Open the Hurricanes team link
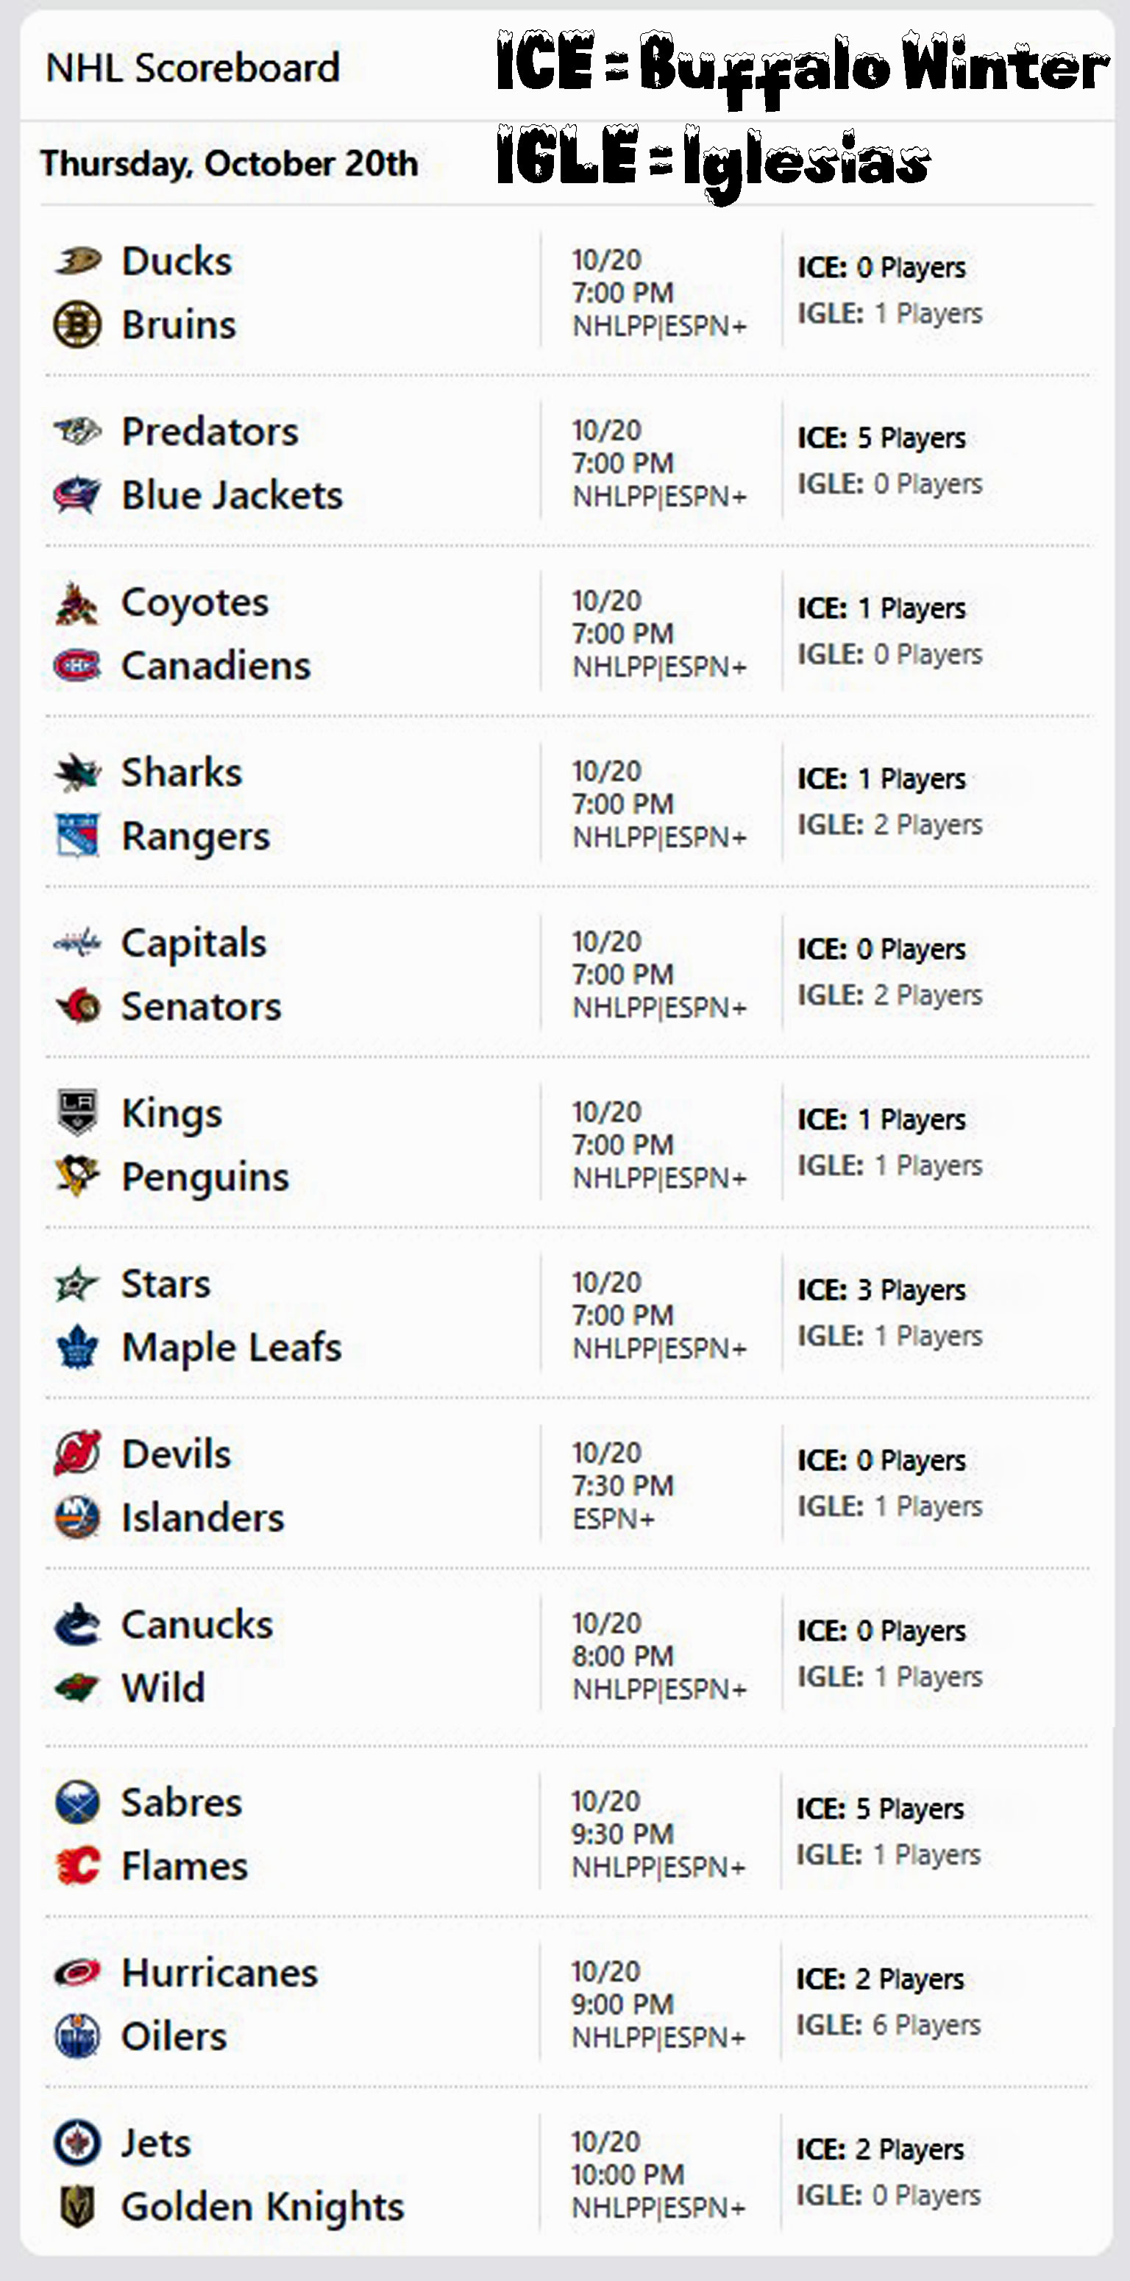1130x2281 pixels. tap(220, 1973)
